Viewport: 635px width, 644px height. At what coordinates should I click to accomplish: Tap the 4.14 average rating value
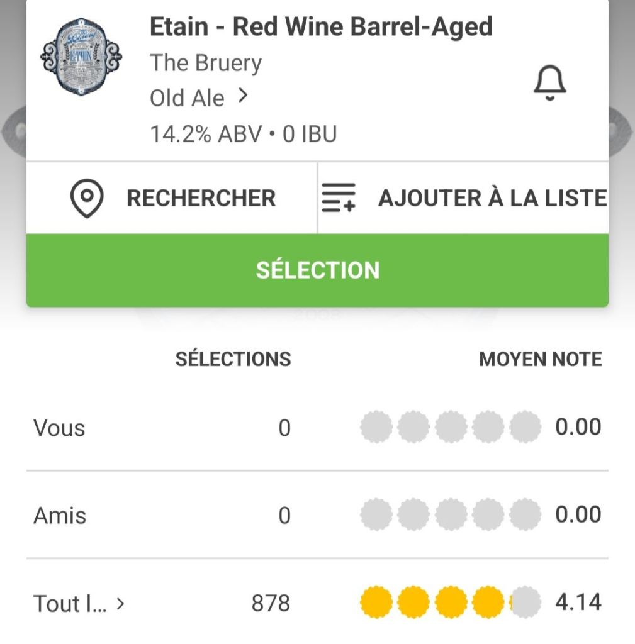coord(578,602)
